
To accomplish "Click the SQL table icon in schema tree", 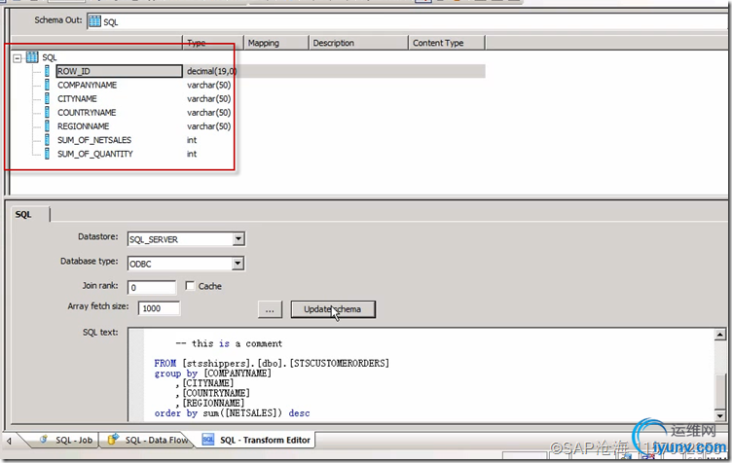I will [x=32, y=57].
